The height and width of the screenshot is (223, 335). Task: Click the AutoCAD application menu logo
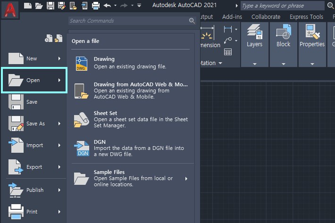pyautogui.click(x=10, y=9)
